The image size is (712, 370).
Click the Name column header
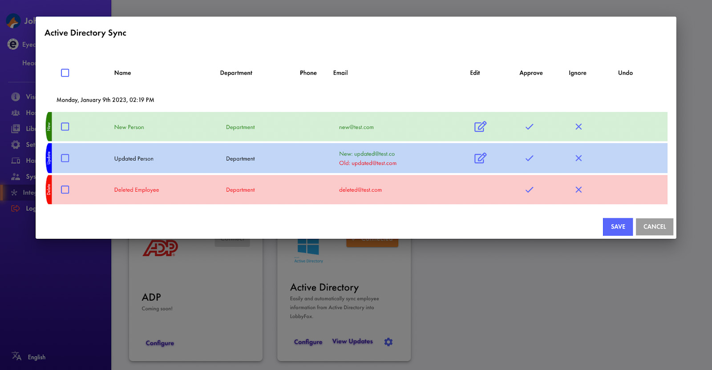(122, 73)
